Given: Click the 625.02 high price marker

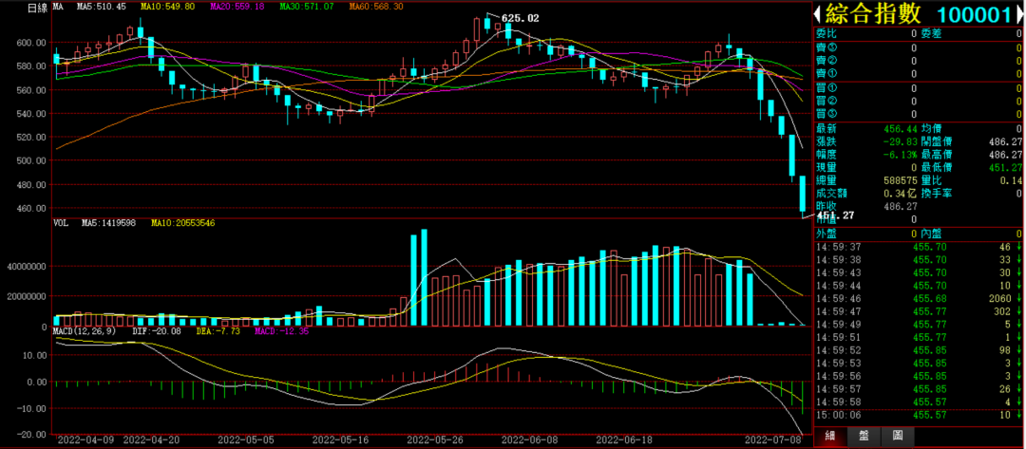Looking at the screenshot, I should (521, 18).
